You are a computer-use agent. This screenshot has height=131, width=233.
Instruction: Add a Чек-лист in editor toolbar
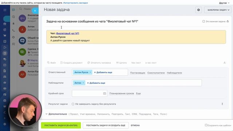[x=136, y=63]
